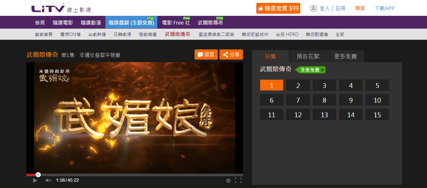
Task: Select episode 5 in episode list
Action: [x=377, y=85]
